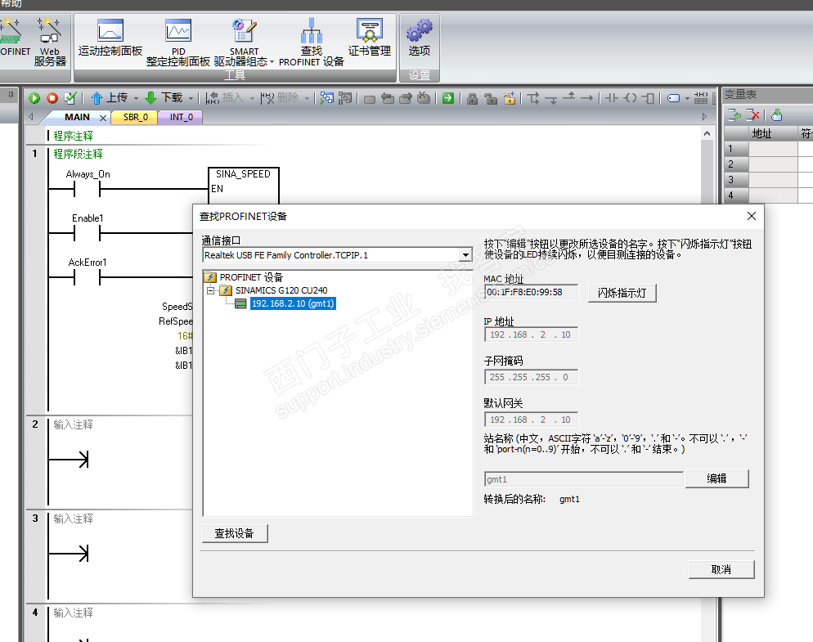Open the Options (选项) gear icon
The image size is (813, 642).
(x=419, y=37)
